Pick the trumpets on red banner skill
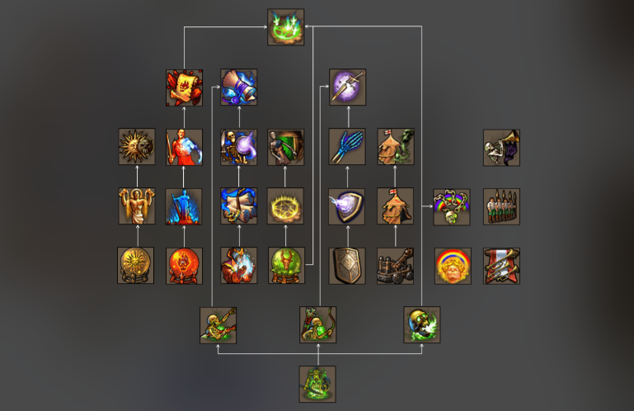634x411 pixels. pos(502,266)
